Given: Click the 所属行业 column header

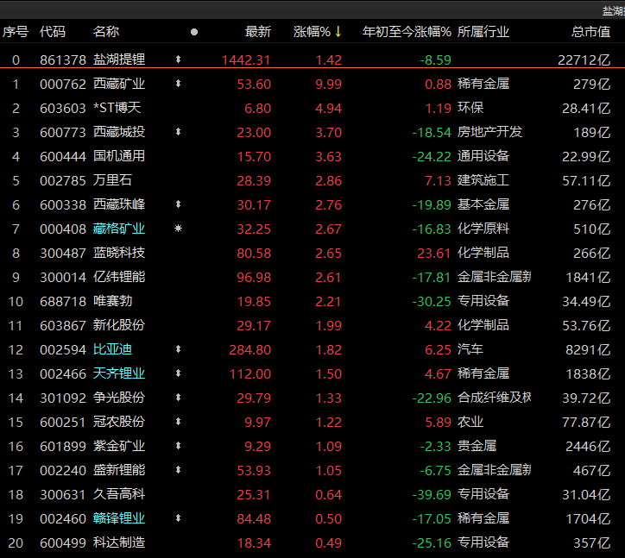Looking at the screenshot, I should (x=483, y=32).
